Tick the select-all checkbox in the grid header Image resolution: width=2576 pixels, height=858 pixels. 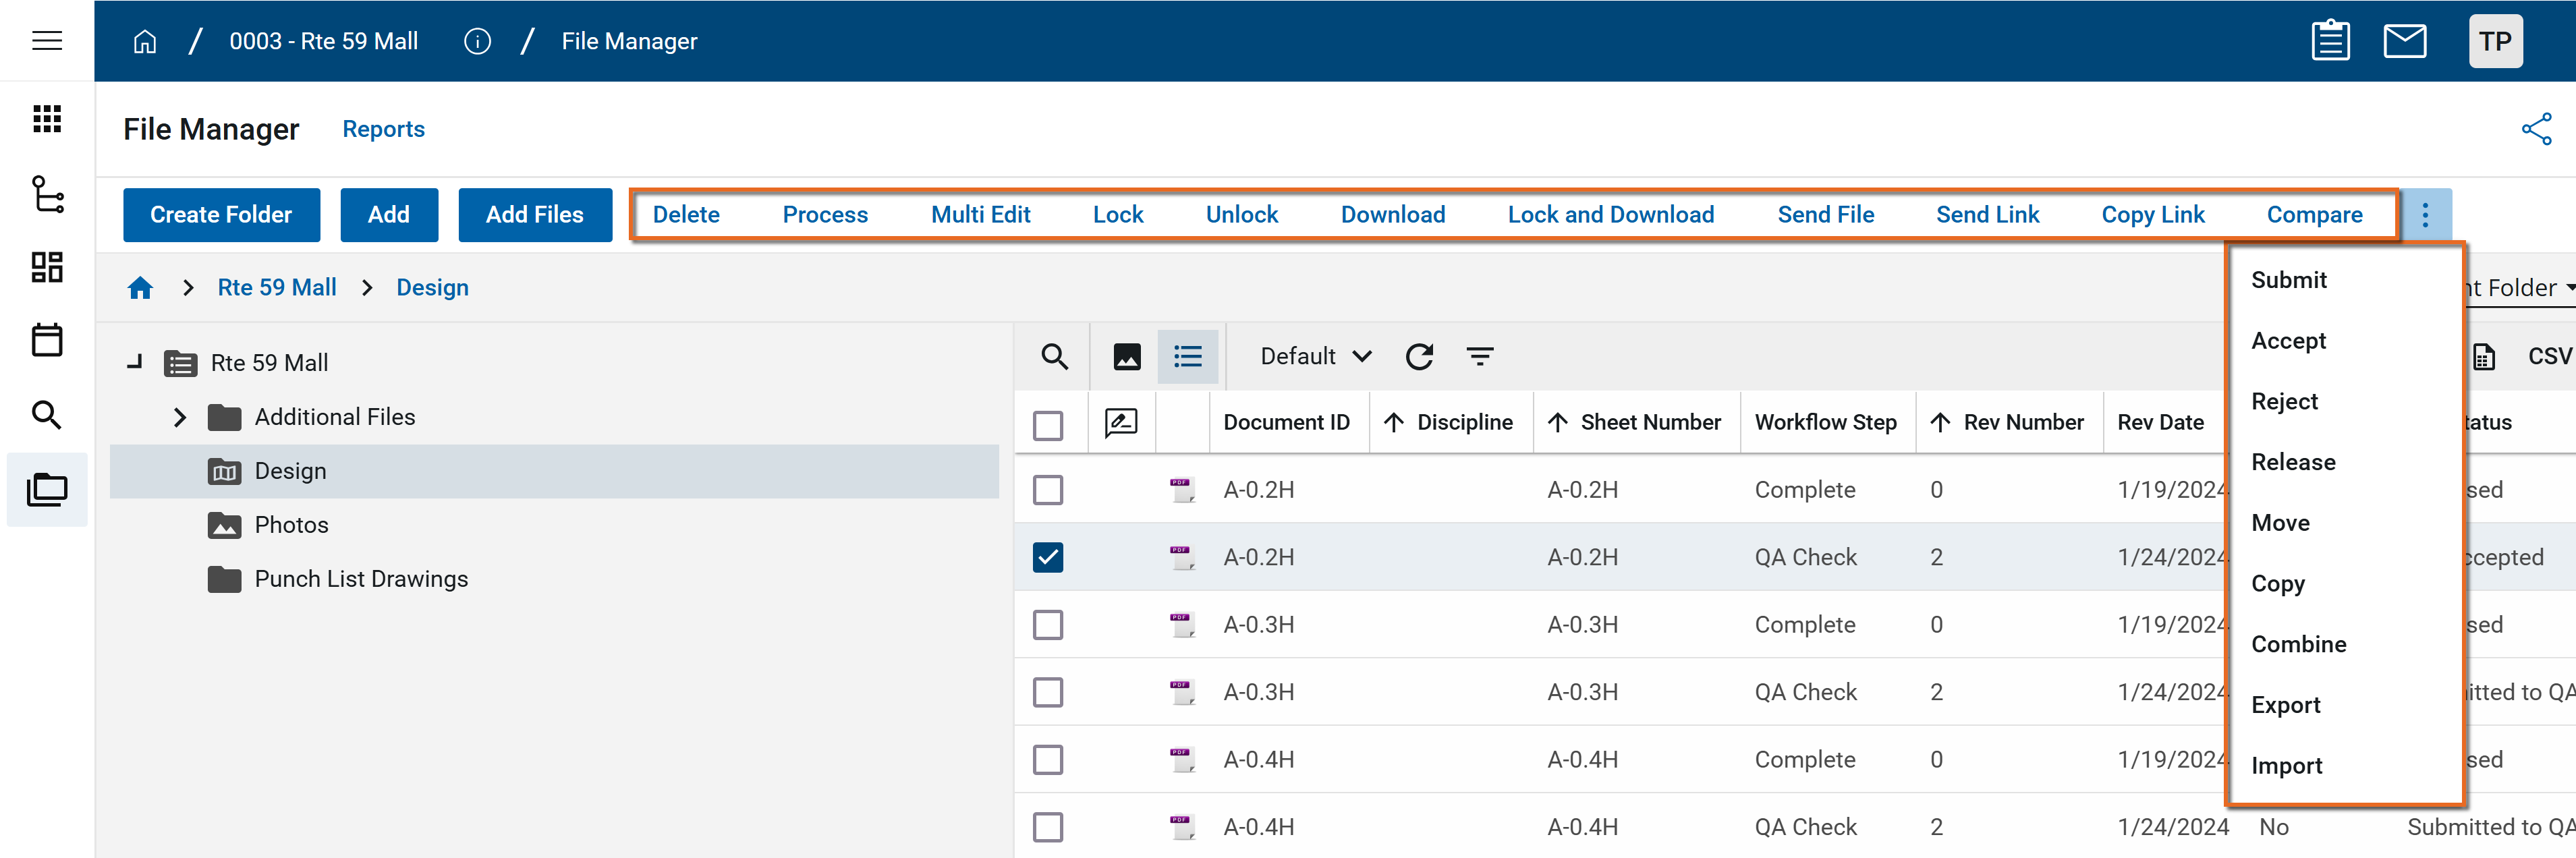(x=1047, y=425)
